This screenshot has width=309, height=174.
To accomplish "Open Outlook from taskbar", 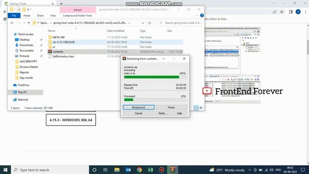I will 128,170.
